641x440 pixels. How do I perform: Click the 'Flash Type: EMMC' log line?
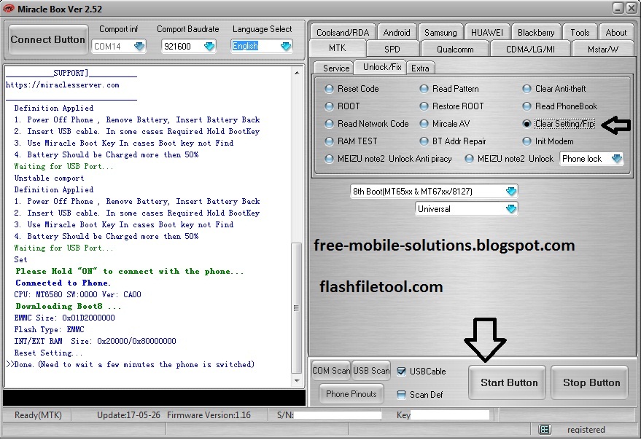[x=49, y=329]
